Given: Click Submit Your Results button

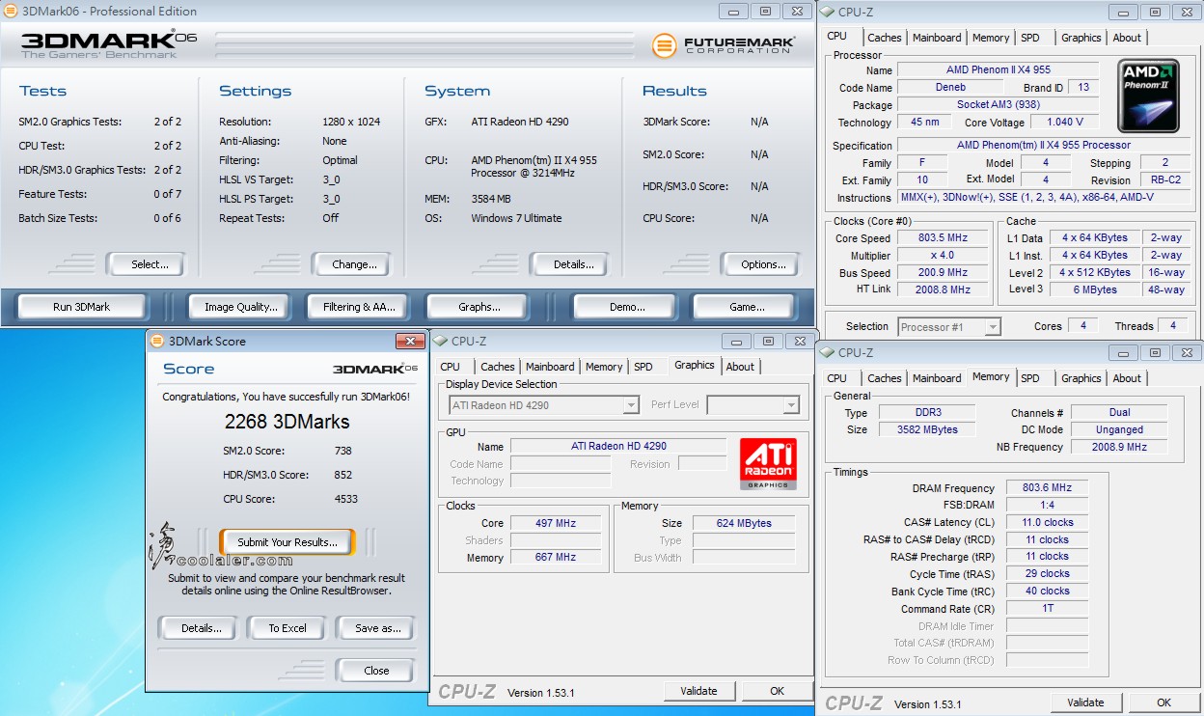Looking at the screenshot, I should coord(287,542).
